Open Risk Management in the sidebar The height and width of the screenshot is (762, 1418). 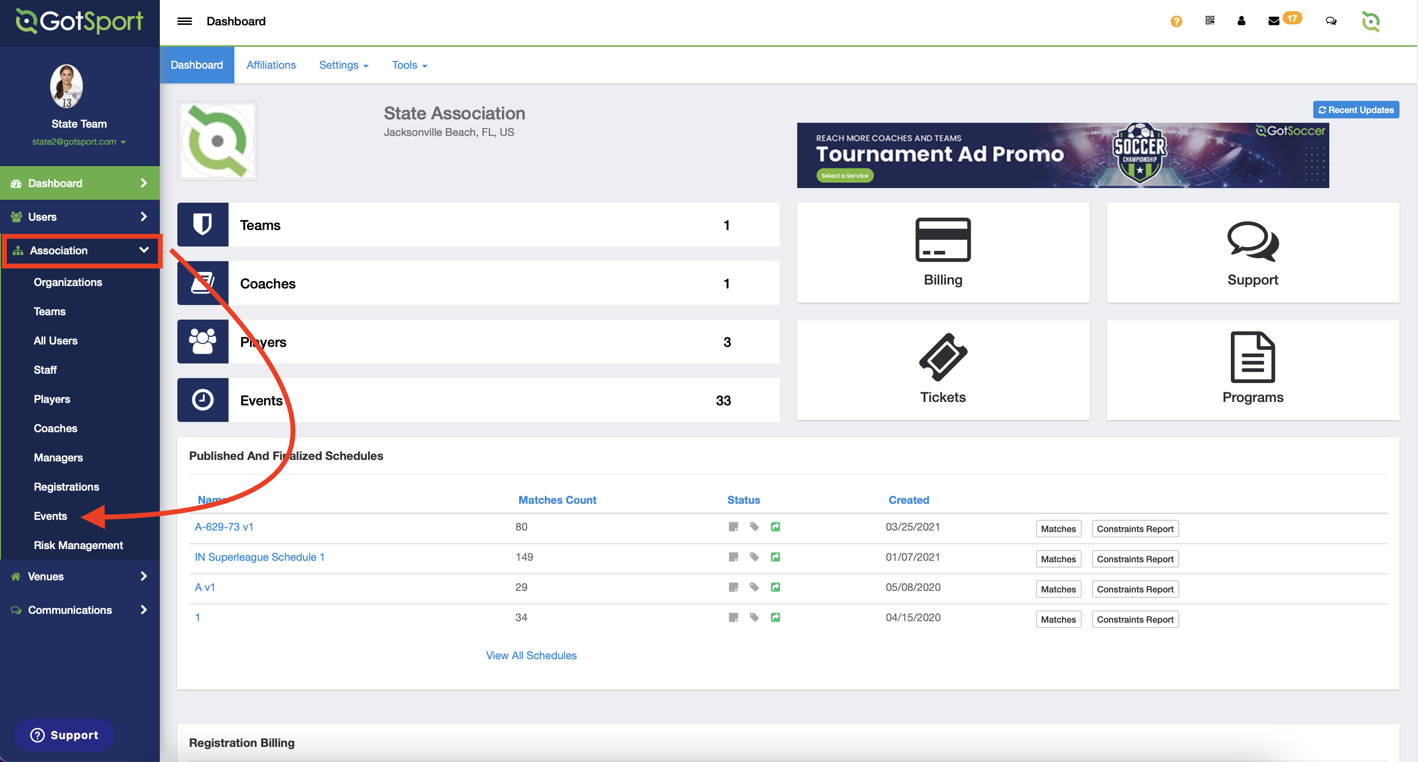(x=78, y=545)
